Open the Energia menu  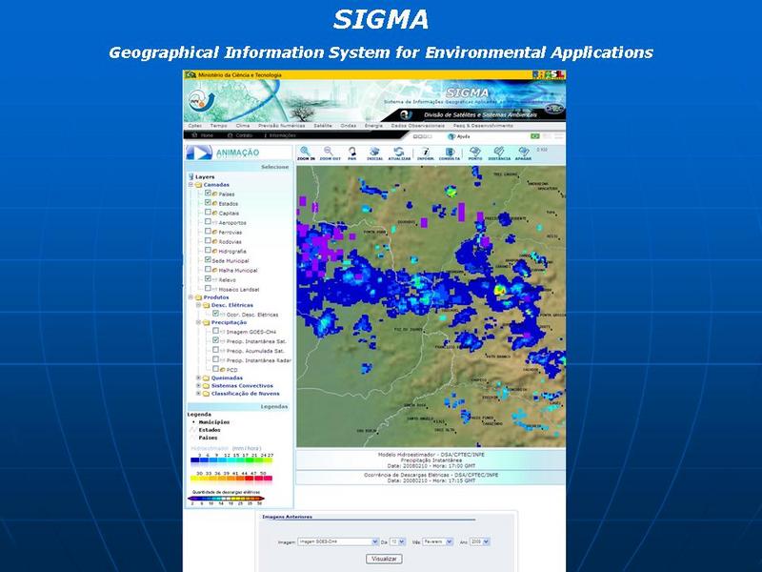click(x=373, y=126)
